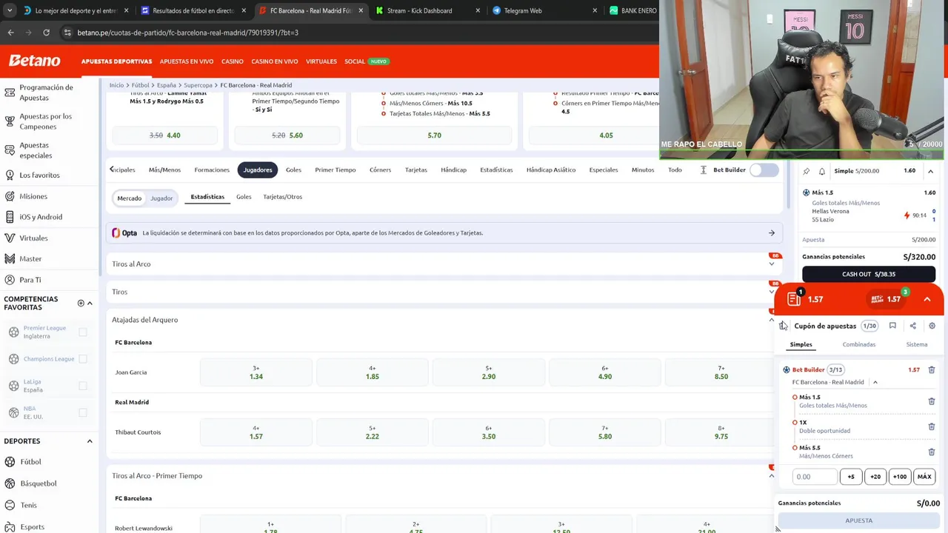Image resolution: width=948 pixels, height=533 pixels.
Task: Open Los favoritos heart icon
Action: click(x=10, y=175)
